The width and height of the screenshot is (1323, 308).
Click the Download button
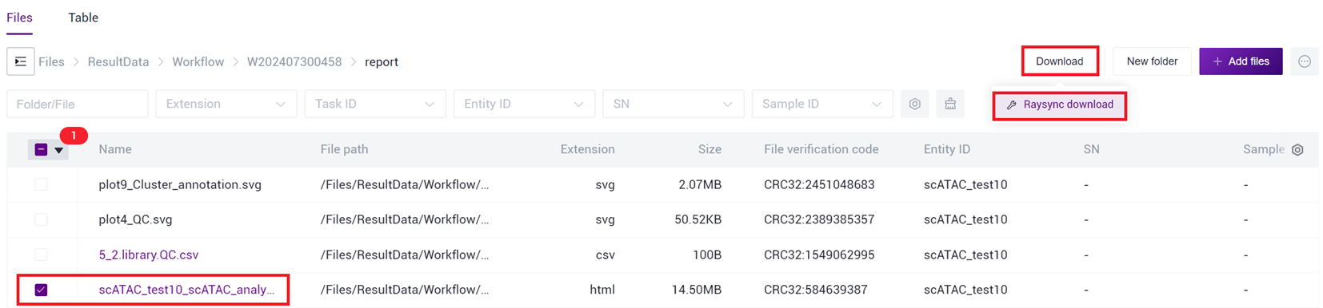1060,61
